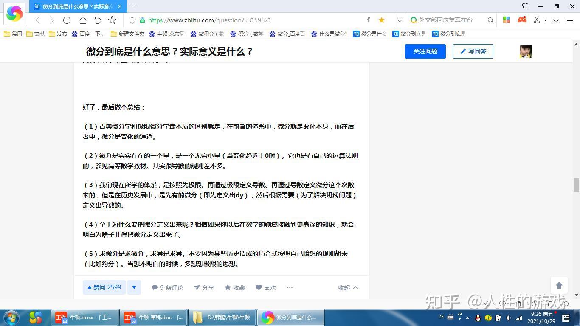Open the 9 条评论 comments section
The height and width of the screenshot is (326, 580).
167,287
